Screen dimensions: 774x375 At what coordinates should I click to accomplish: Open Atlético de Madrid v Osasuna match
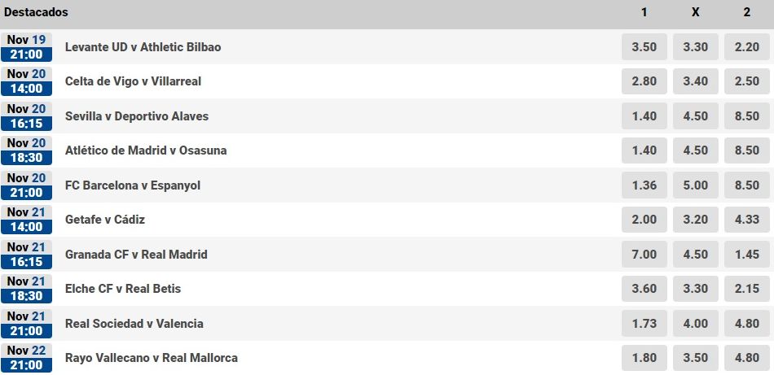coord(146,150)
